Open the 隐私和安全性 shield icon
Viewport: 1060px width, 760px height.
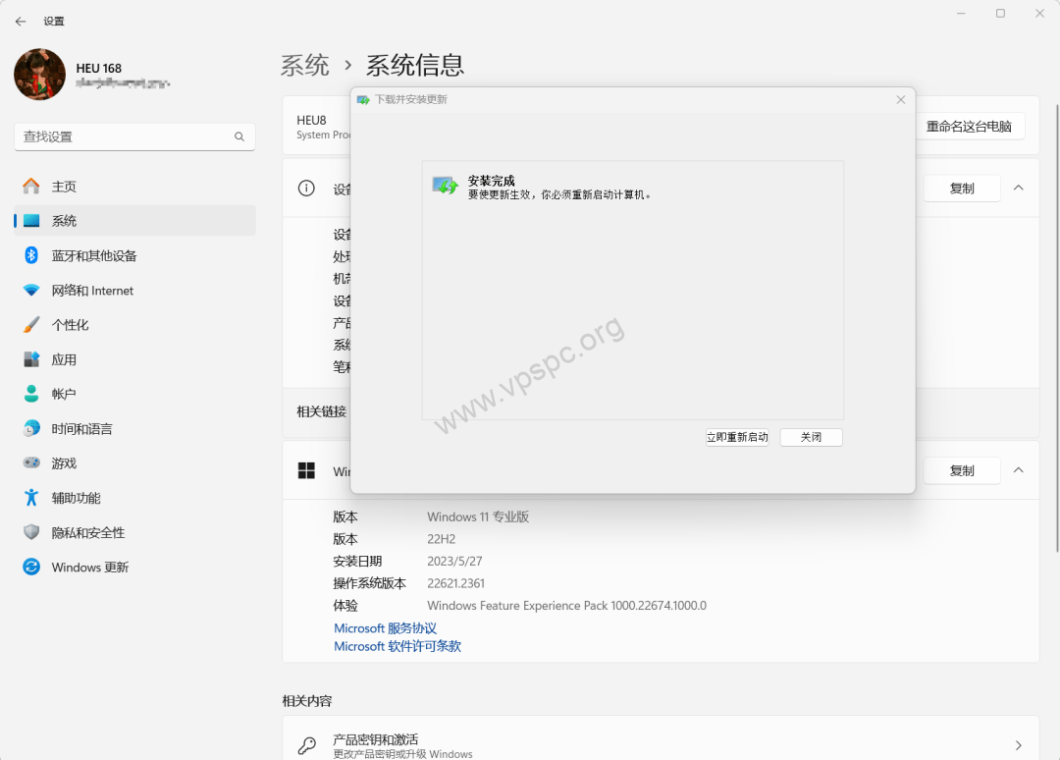point(31,532)
